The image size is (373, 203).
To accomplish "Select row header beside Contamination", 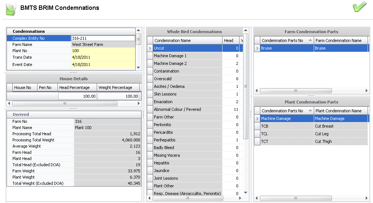I will pyautogui.click(x=150, y=71).
